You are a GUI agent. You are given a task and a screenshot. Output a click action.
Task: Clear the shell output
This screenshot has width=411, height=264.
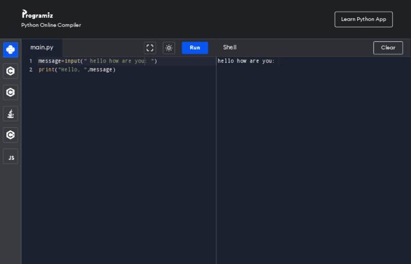388,48
